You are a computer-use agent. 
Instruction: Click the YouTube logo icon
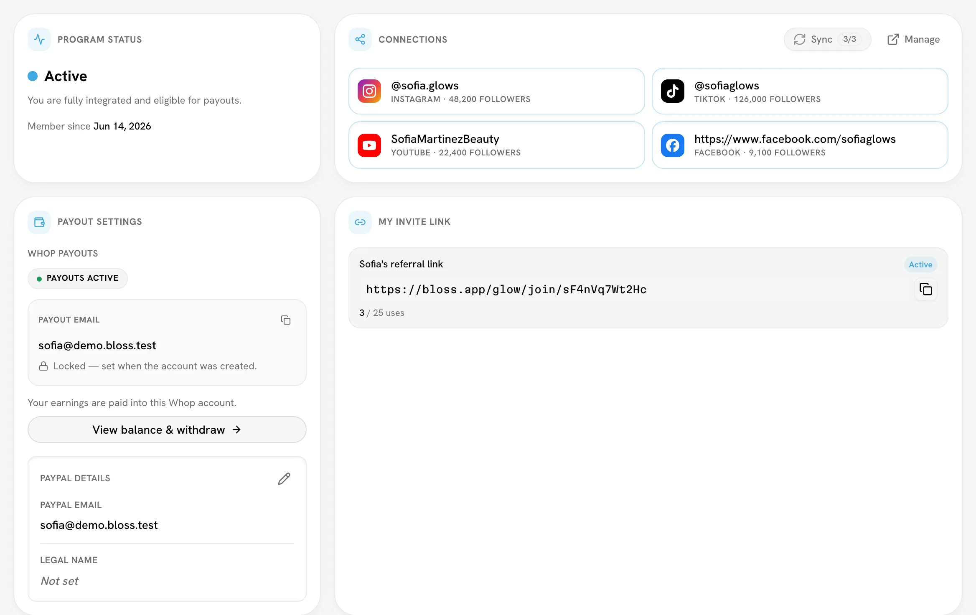pyautogui.click(x=369, y=145)
